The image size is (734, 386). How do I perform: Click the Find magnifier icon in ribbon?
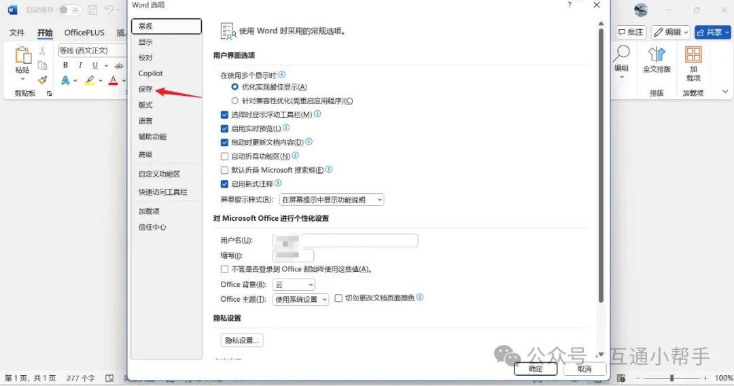click(x=622, y=54)
